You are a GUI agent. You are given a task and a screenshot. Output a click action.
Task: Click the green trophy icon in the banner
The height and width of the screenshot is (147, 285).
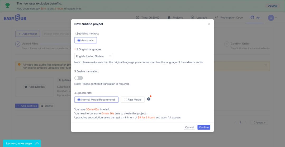(8, 6)
